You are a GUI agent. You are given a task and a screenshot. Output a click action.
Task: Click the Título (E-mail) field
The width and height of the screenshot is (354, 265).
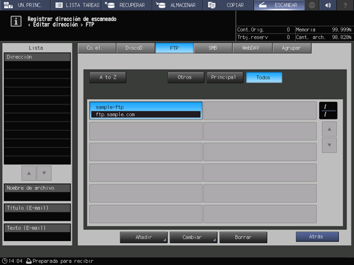pyautogui.click(x=37, y=212)
